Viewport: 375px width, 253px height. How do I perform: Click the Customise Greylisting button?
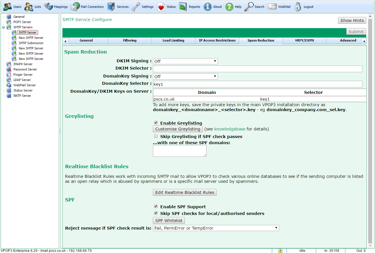coord(178,129)
